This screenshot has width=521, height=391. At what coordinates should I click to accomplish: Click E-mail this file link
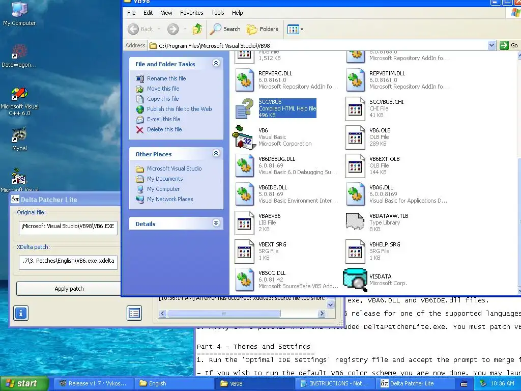(163, 119)
